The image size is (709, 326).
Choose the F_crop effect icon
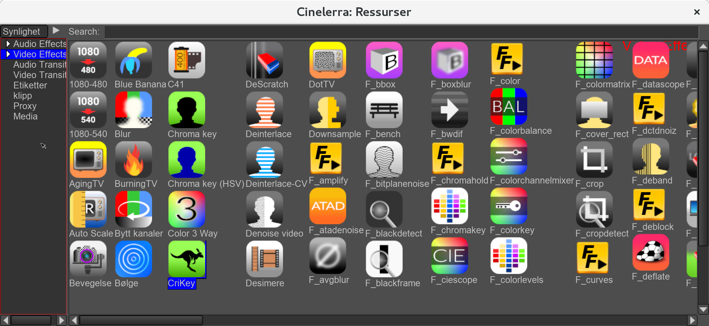pyautogui.click(x=594, y=159)
